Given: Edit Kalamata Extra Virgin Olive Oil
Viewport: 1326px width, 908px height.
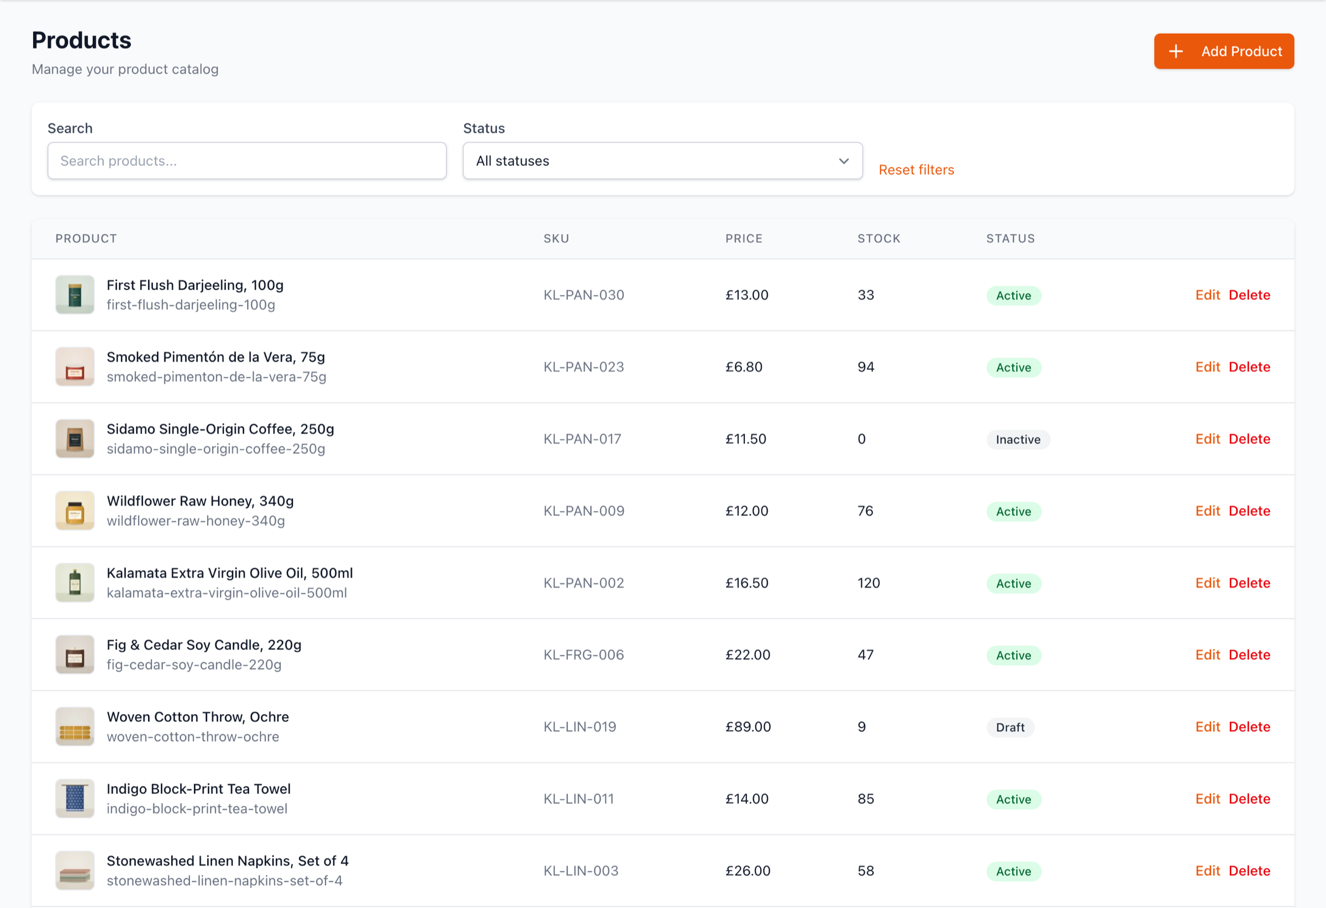Looking at the screenshot, I should (1207, 583).
